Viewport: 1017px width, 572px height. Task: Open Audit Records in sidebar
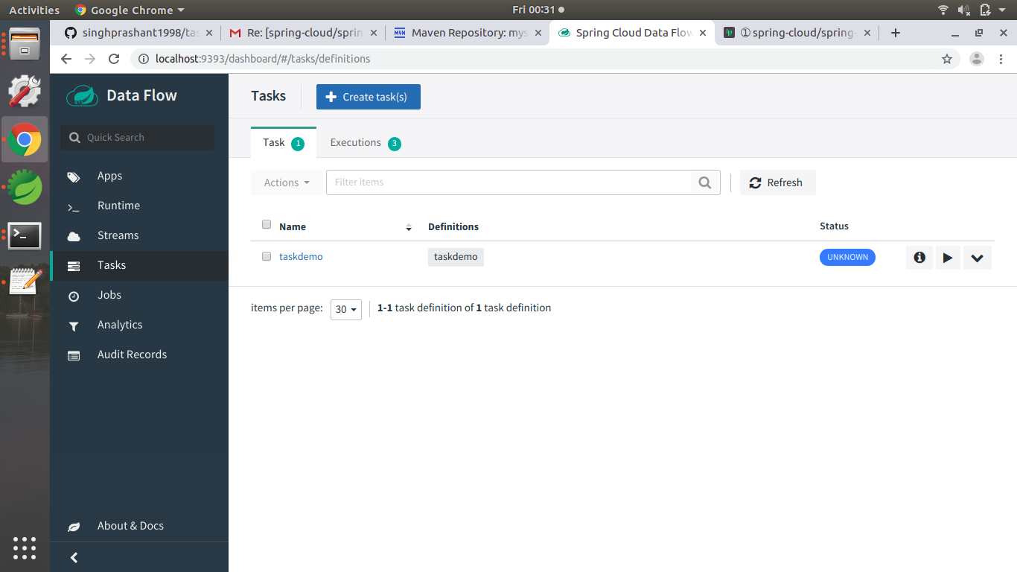132,355
